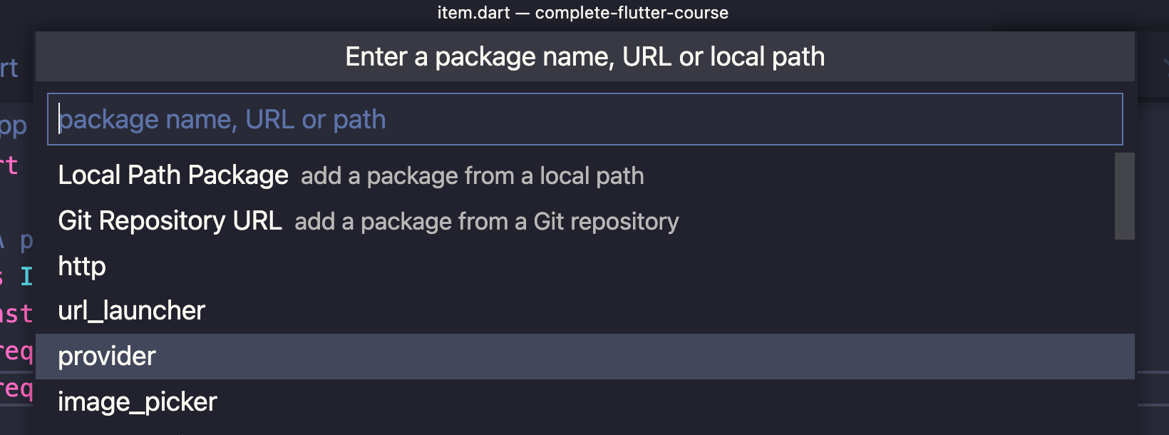Click the suggestions list scrollbar thumb

1124,196
